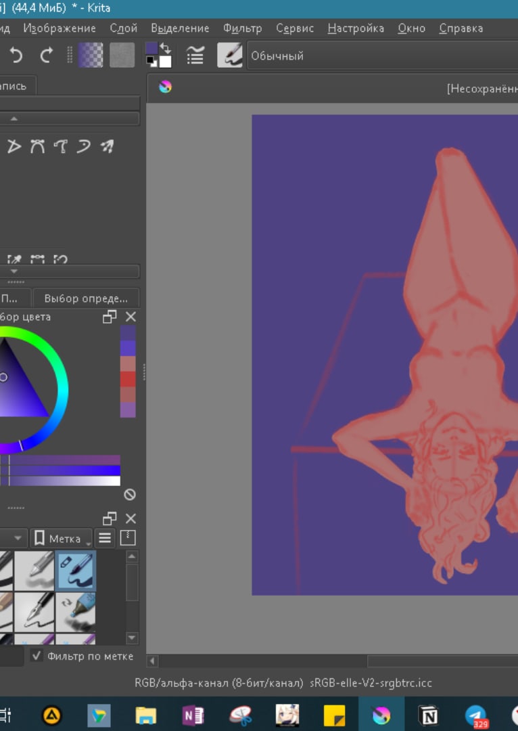Adjust the purple-to-white color slider

60,481
